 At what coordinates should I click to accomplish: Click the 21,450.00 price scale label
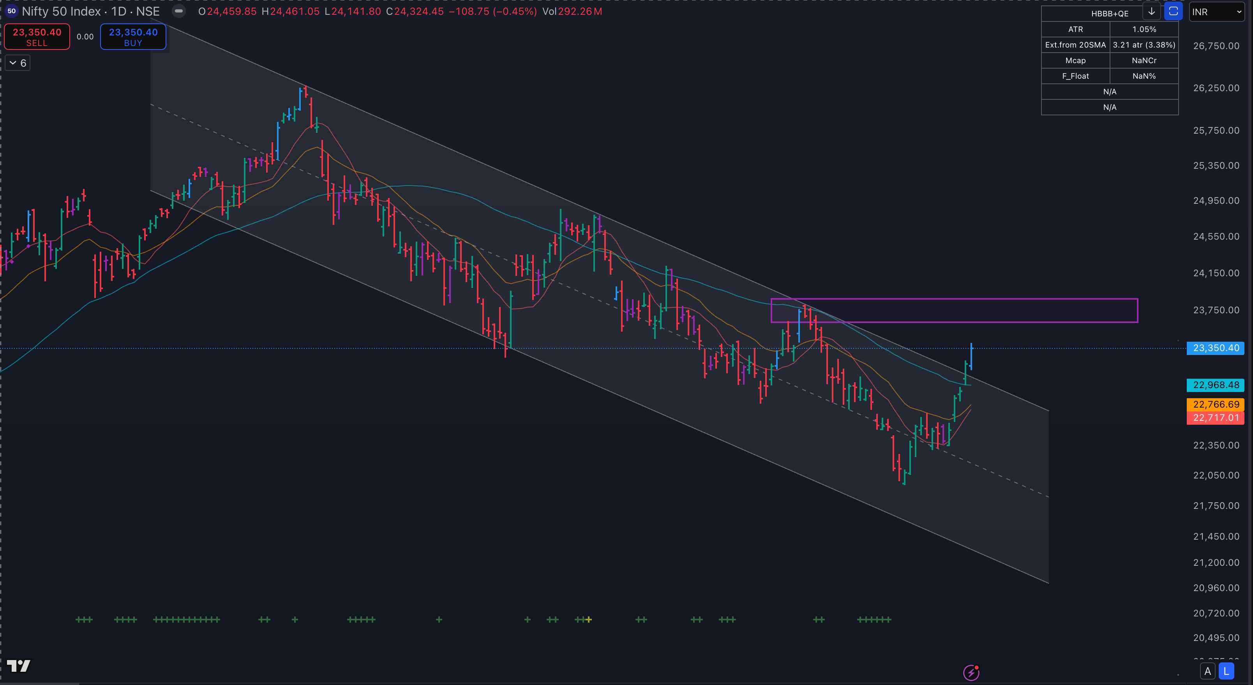[1216, 536]
